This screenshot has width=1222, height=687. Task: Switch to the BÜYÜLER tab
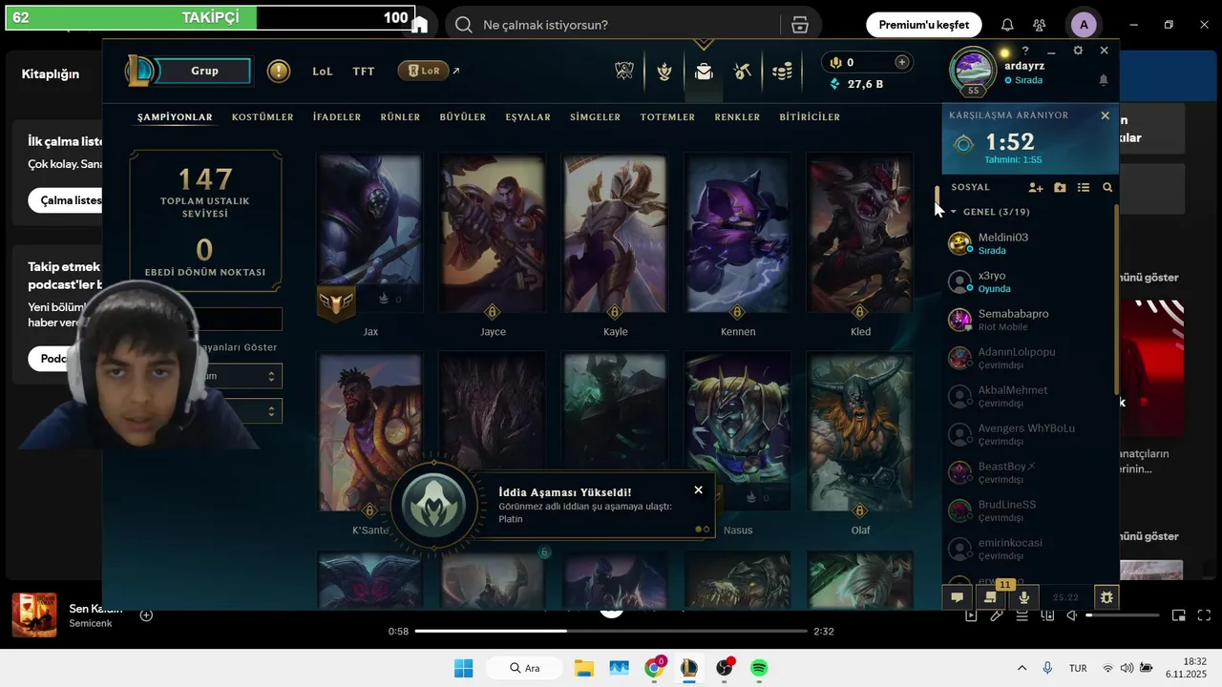point(463,117)
